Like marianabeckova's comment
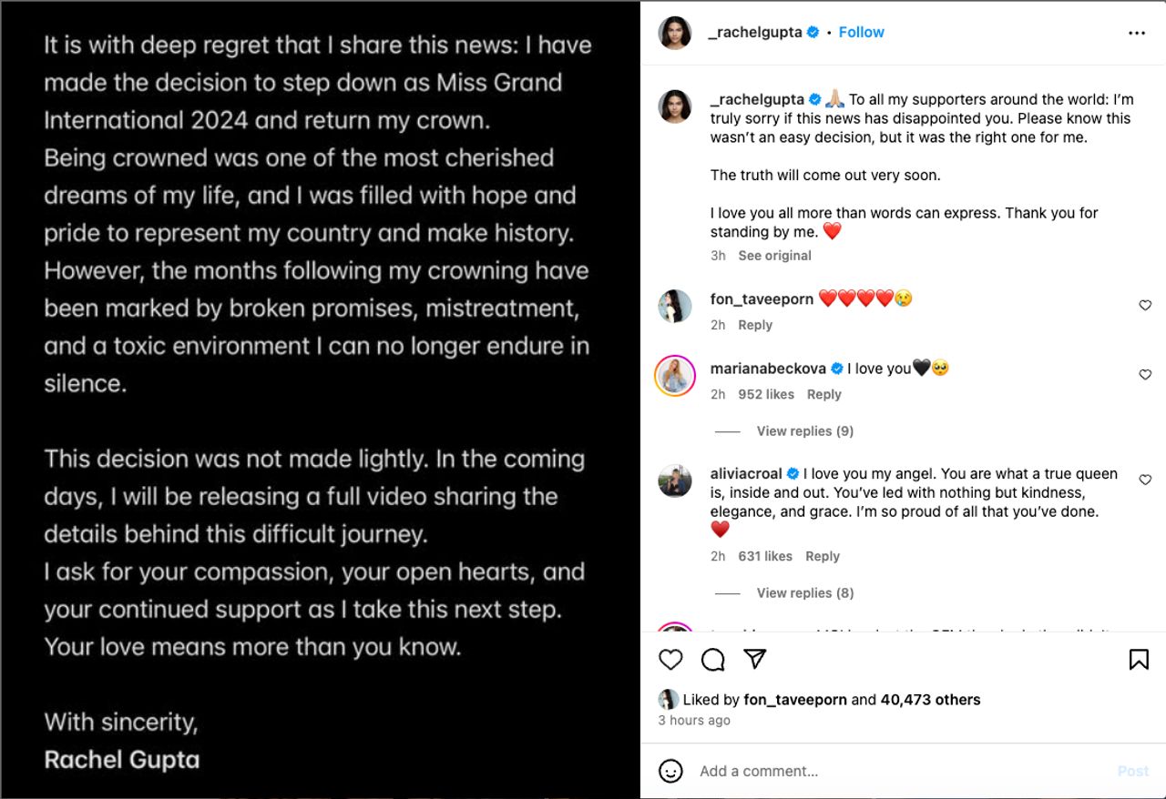 point(1145,375)
